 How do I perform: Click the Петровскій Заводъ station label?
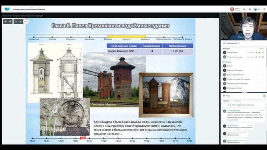pyautogui.click(x=182, y=39)
